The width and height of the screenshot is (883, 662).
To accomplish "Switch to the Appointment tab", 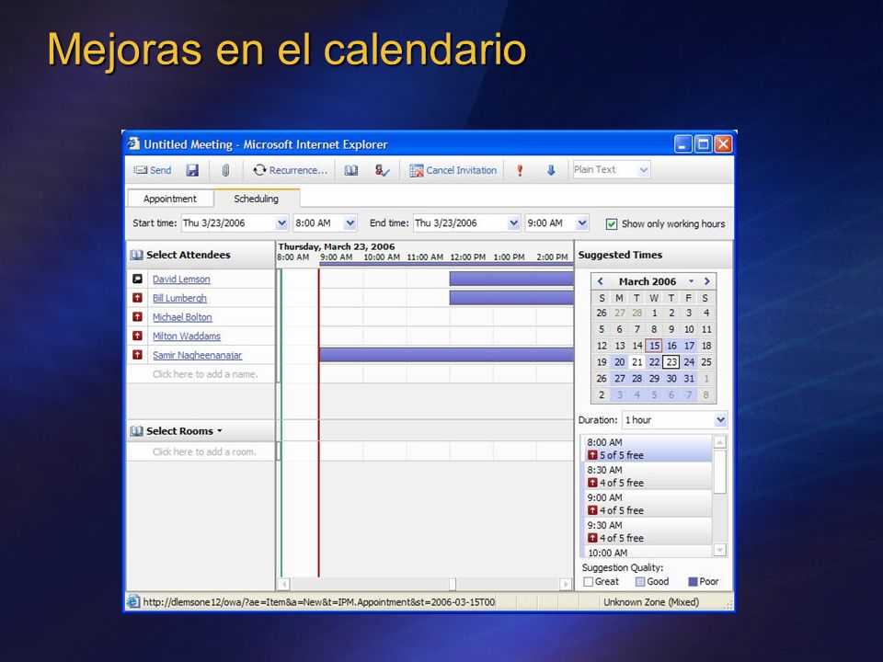I will [169, 199].
